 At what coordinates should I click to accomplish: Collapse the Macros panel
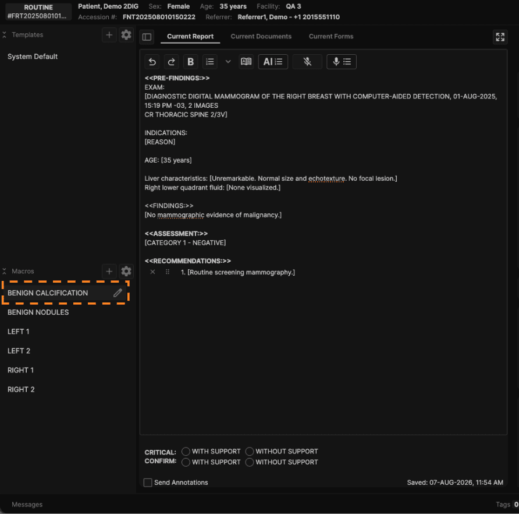click(4, 271)
